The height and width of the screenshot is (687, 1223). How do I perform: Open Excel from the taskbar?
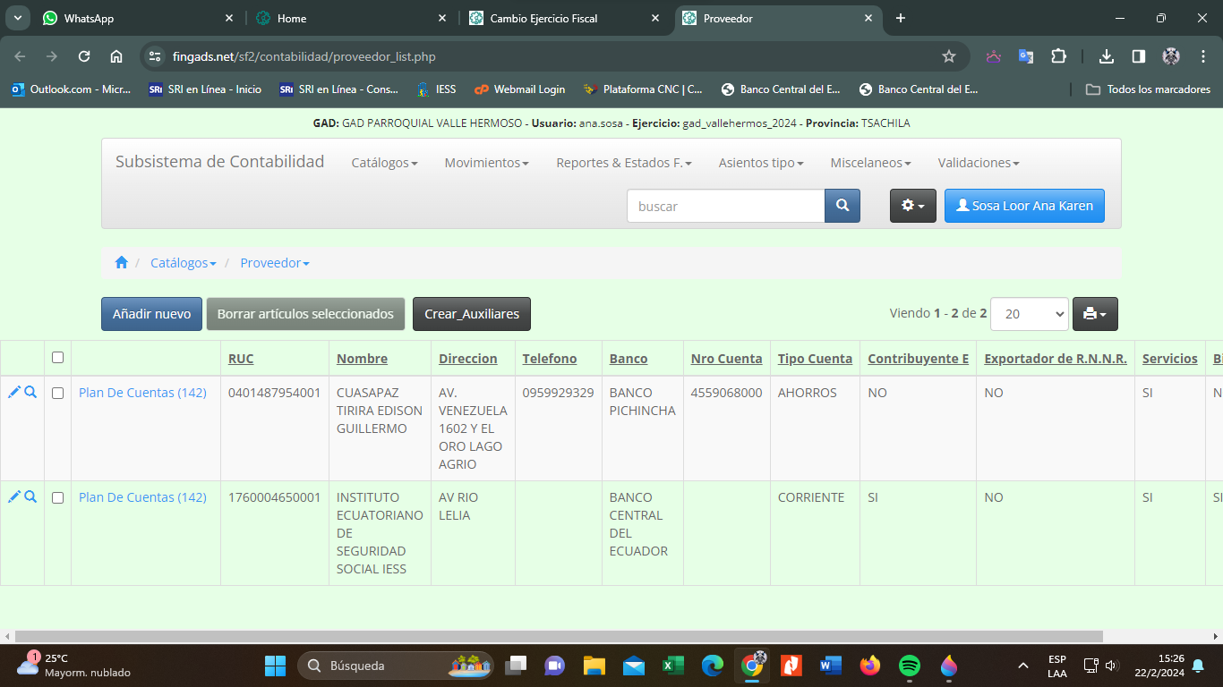pyautogui.click(x=672, y=666)
